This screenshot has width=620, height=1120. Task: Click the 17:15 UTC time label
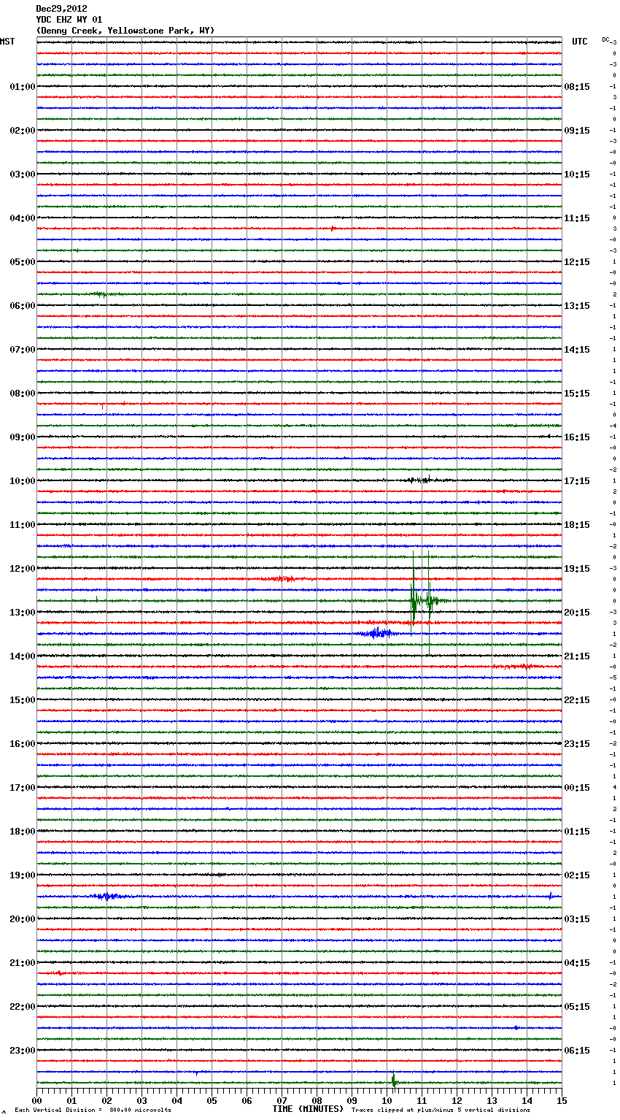tap(577, 481)
